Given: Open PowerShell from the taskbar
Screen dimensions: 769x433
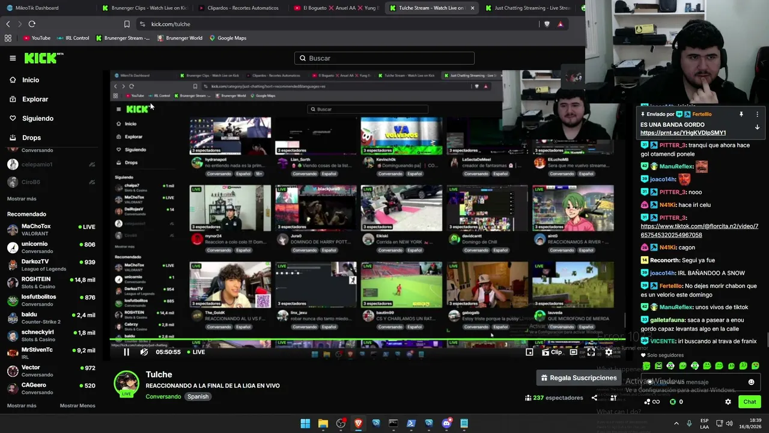Looking at the screenshot, I should pos(411,423).
